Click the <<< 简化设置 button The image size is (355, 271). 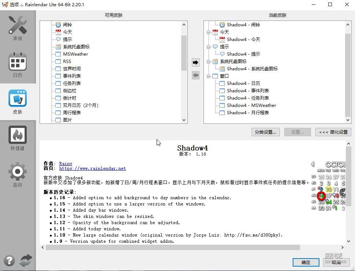[x=333, y=132]
